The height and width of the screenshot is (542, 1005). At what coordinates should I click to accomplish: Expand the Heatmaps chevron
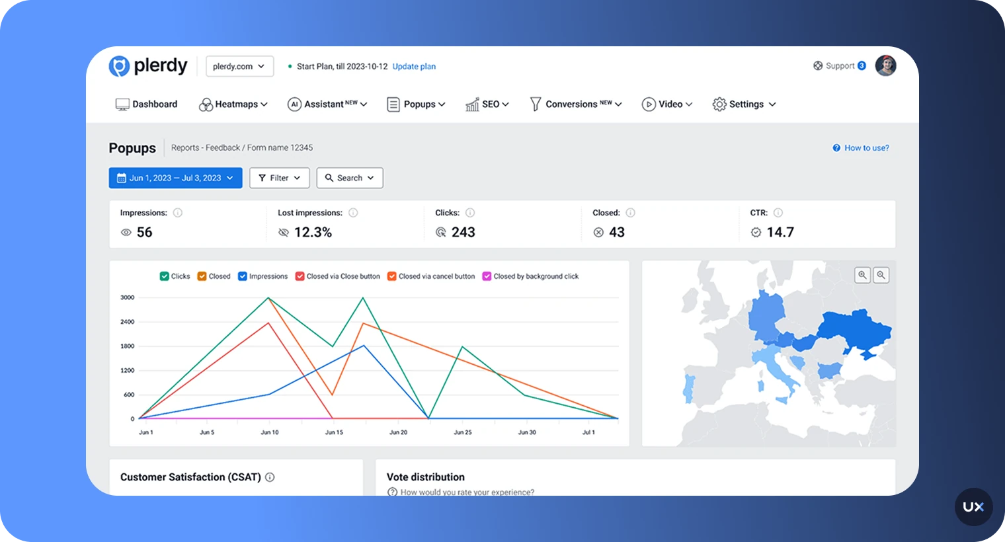[264, 104]
